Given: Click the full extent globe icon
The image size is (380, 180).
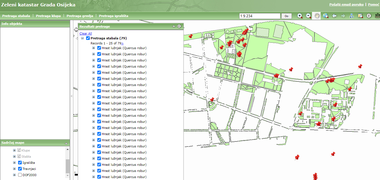Looking at the screenshot, I should click(x=326, y=16).
